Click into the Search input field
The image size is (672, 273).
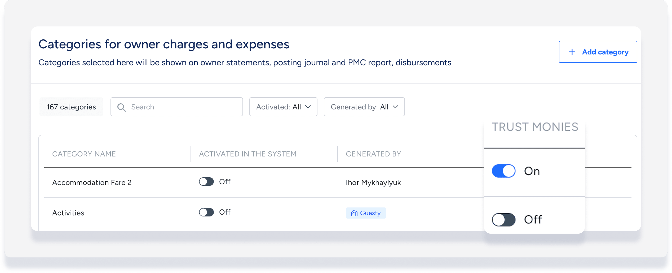(183, 107)
